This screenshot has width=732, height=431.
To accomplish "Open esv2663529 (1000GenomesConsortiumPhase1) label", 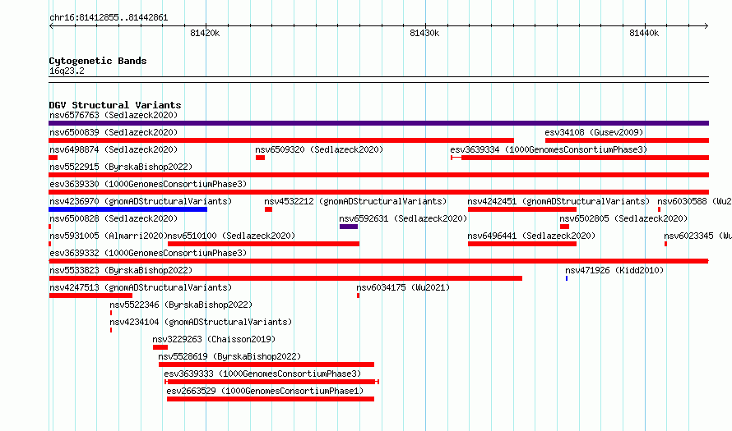I will [x=265, y=391].
